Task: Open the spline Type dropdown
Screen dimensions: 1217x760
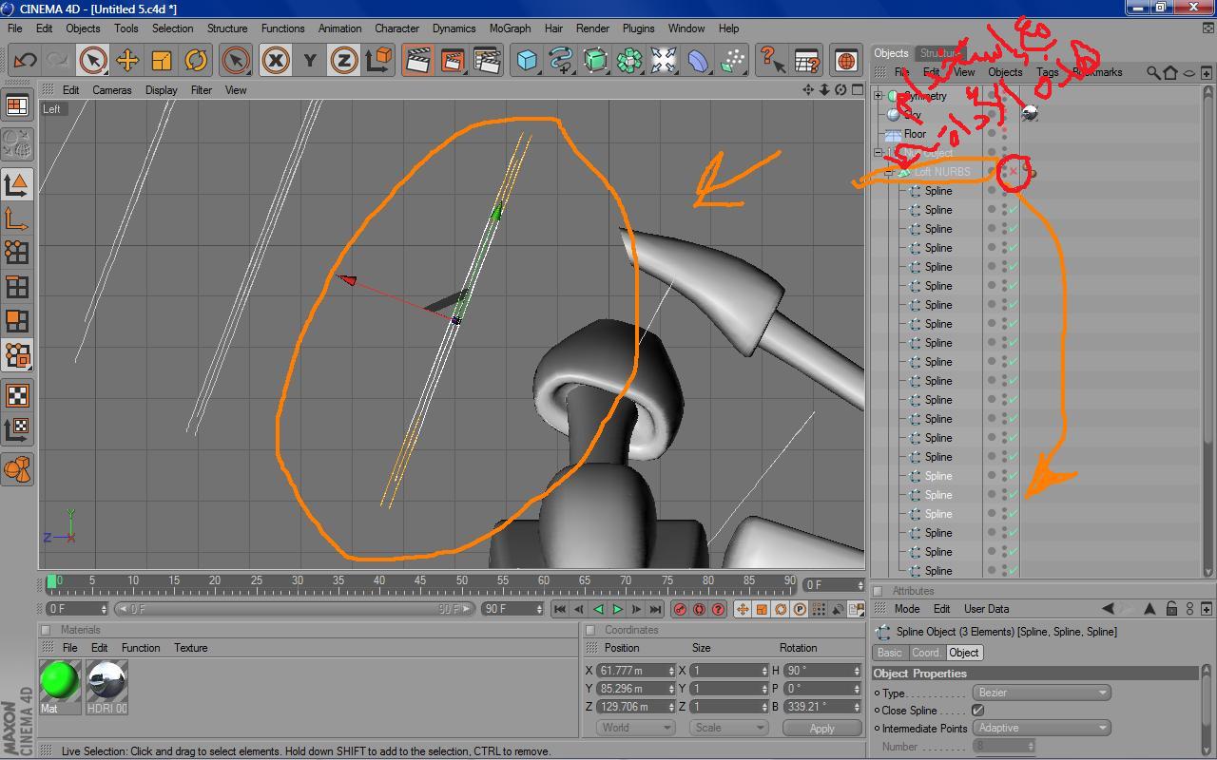Action: (1041, 693)
